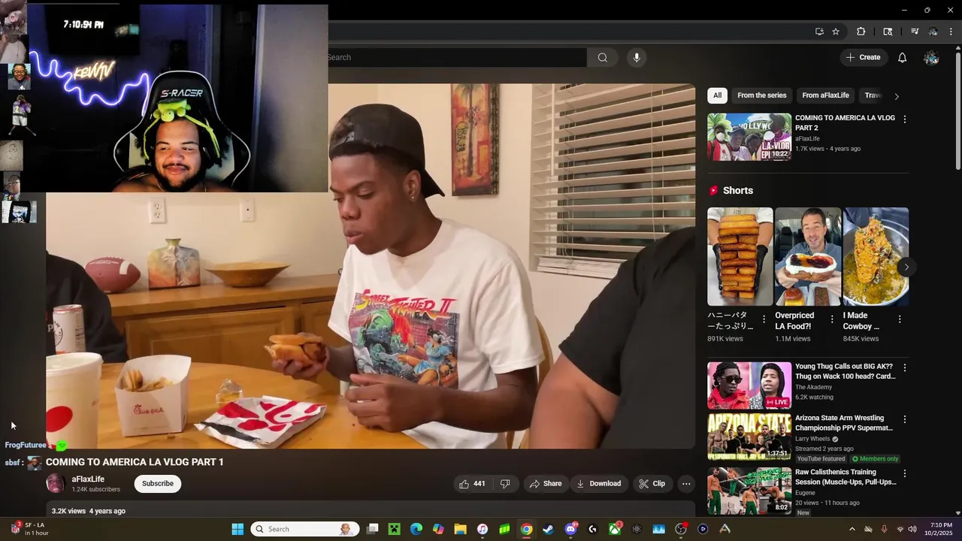The height and width of the screenshot is (541, 962).
Task: Open Xbox app from taskbar
Action: point(615,529)
